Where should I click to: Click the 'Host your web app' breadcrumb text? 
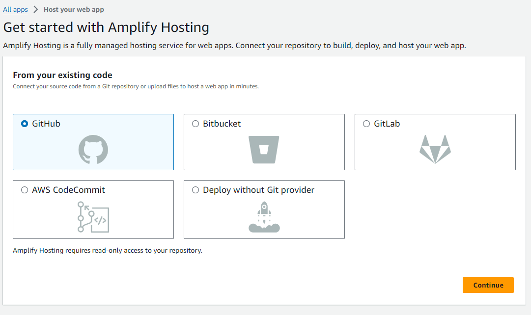[x=74, y=9]
